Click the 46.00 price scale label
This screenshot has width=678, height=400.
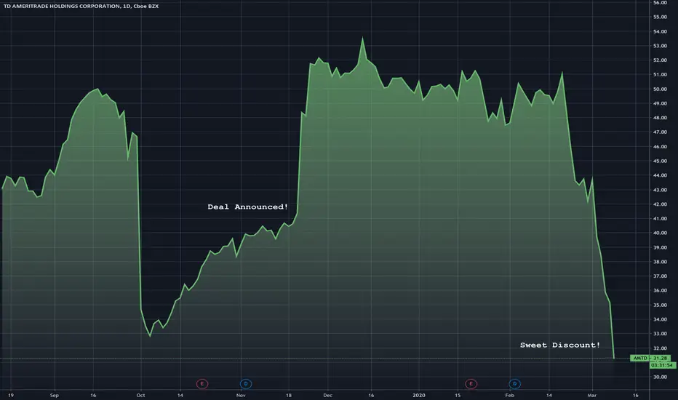pyautogui.click(x=660, y=147)
